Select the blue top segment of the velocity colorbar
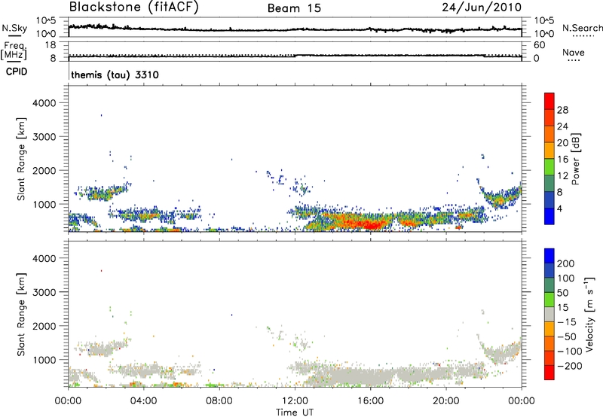 (x=549, y=256)
